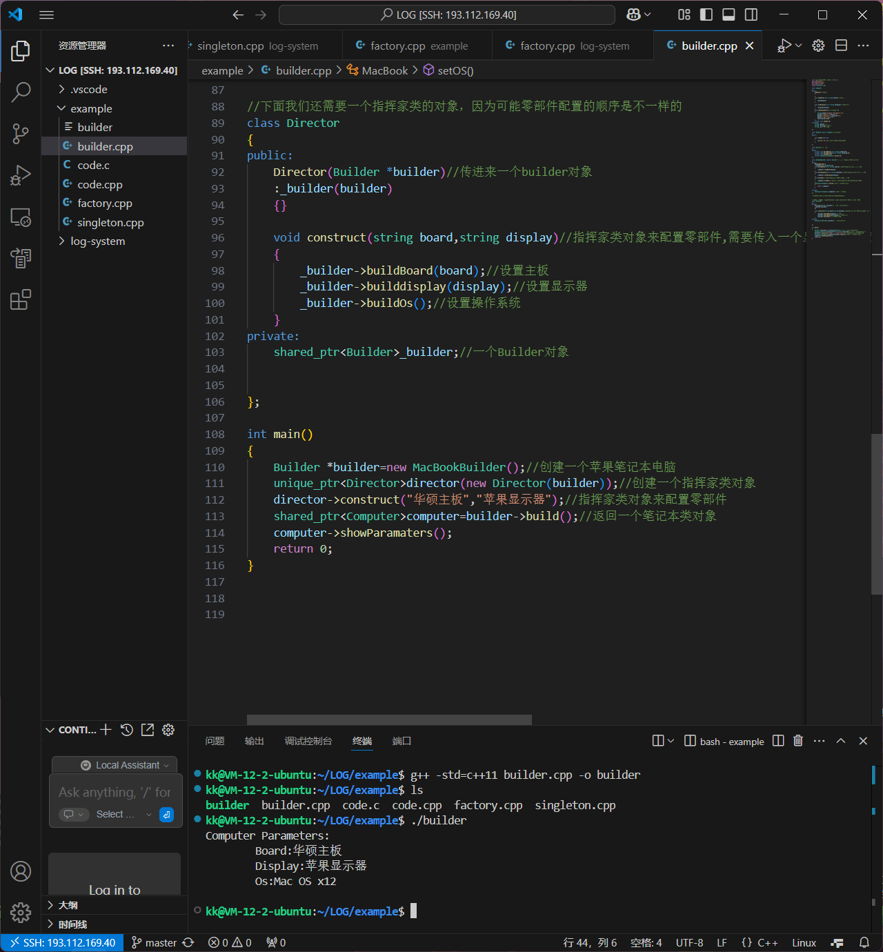Click the editor horizontal scrollbar
The image size is (883, 952).
(389, 720)
